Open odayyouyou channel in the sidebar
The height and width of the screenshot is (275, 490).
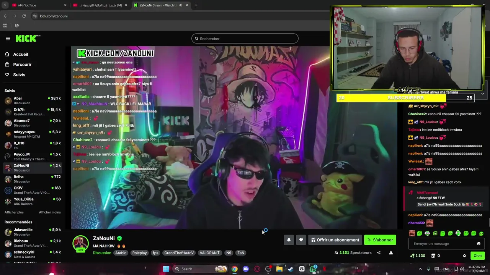click(33, 134)
